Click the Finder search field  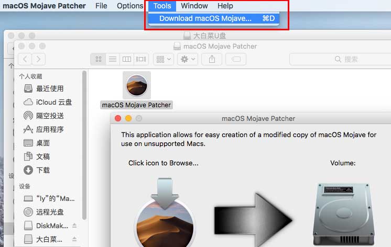(x=340, y=59)
